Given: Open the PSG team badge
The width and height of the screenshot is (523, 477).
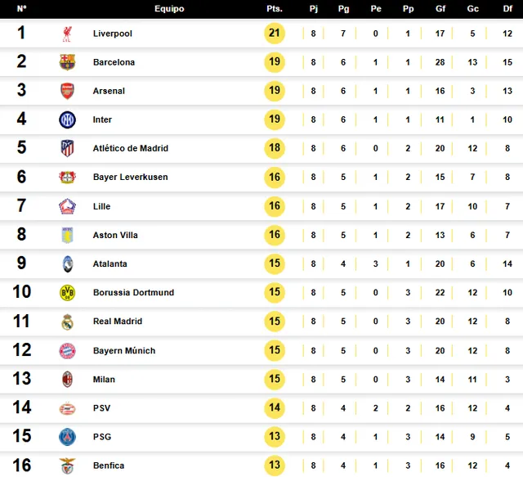Looking at the screenshot, I should [x=67, y=437].
